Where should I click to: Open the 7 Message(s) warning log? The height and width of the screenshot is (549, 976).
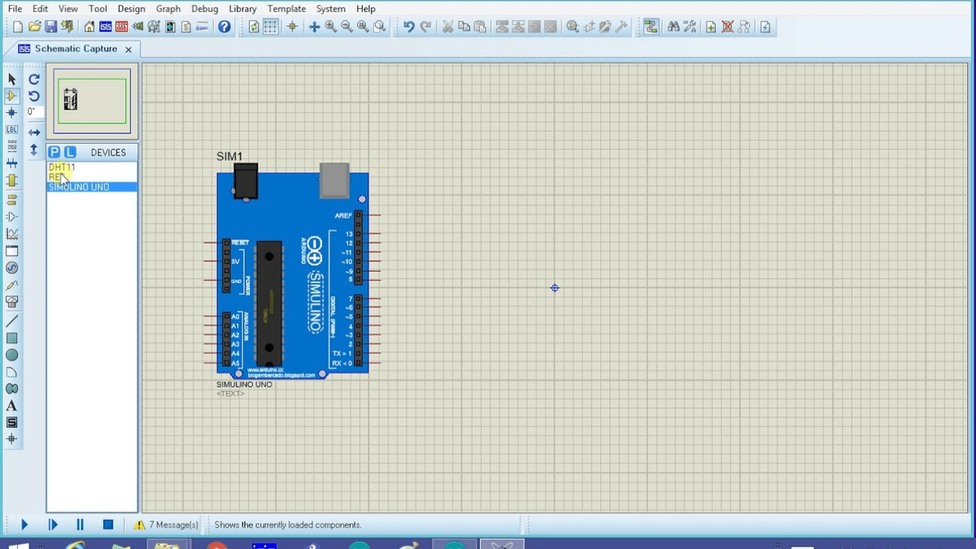[167, 525]
